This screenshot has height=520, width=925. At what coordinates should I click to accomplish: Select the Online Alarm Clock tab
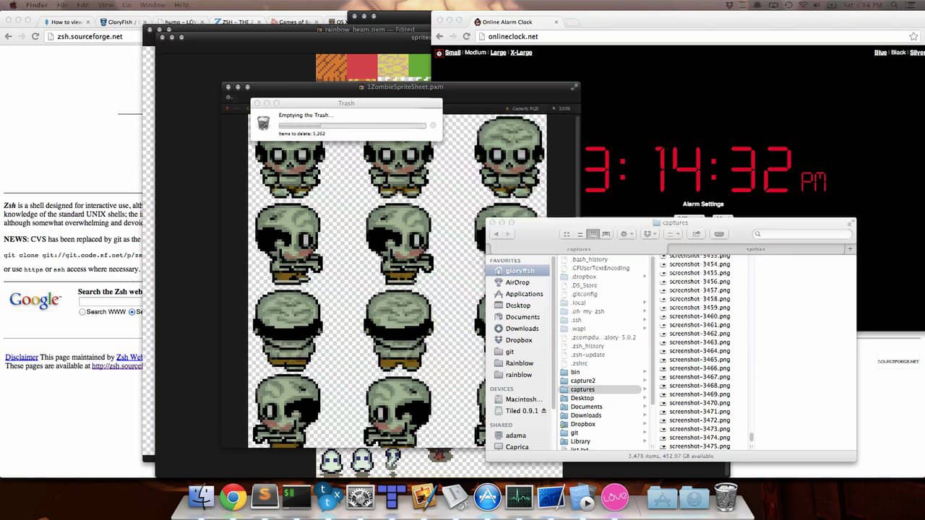point(515,22)
